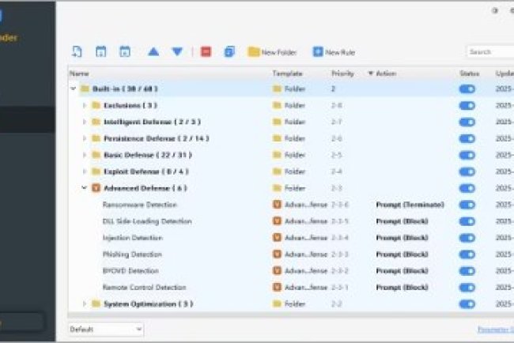This screenshot has height=343, width=514.
Task: Click the Exclusions folder icon
Action: 96,105
